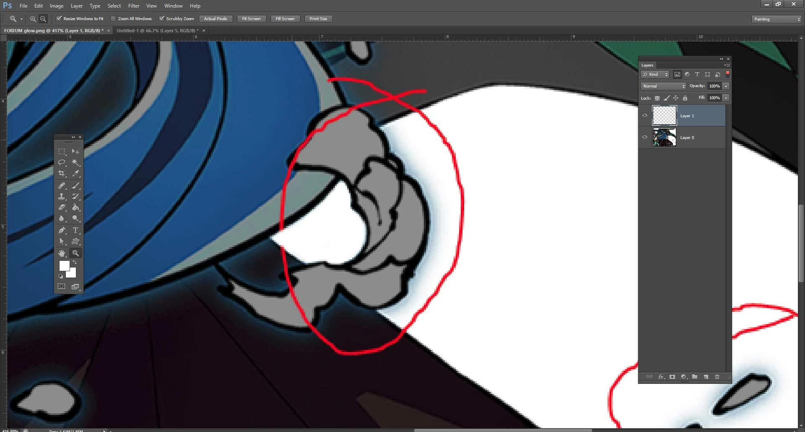The height and width of the screenshot is (432, 805).
Task: Open the Opacity slider dropdown arrow
Action: [x=726, y=86]
